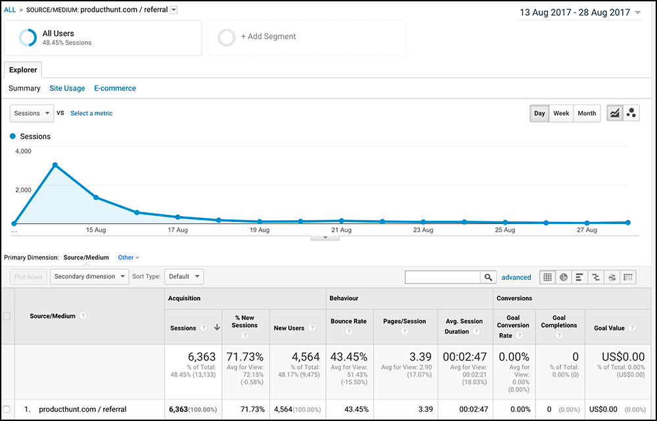The image size is (657, 421).
Task: Select the performance bar view icon
Action: (579, 277)
